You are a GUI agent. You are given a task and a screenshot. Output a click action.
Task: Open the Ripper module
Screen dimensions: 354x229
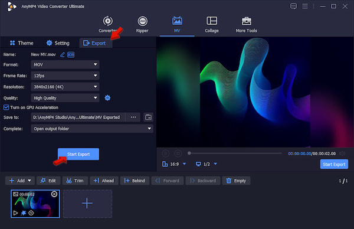coord(142,24)
